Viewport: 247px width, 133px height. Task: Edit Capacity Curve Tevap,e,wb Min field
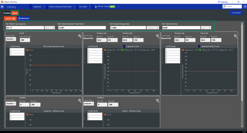click(x=101, y=40)
